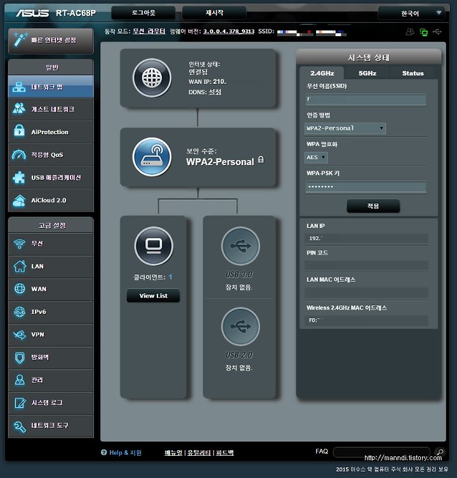The height and width of the screenshot is (478, 457).
Task: Open the AiCloud 2.0 cloud icon
Action: pyautogui.click(x=19, y=201)
